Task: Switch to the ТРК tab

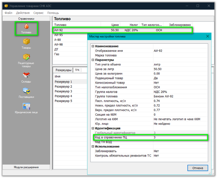Action: pyautogui.click(x=77, y=70)
